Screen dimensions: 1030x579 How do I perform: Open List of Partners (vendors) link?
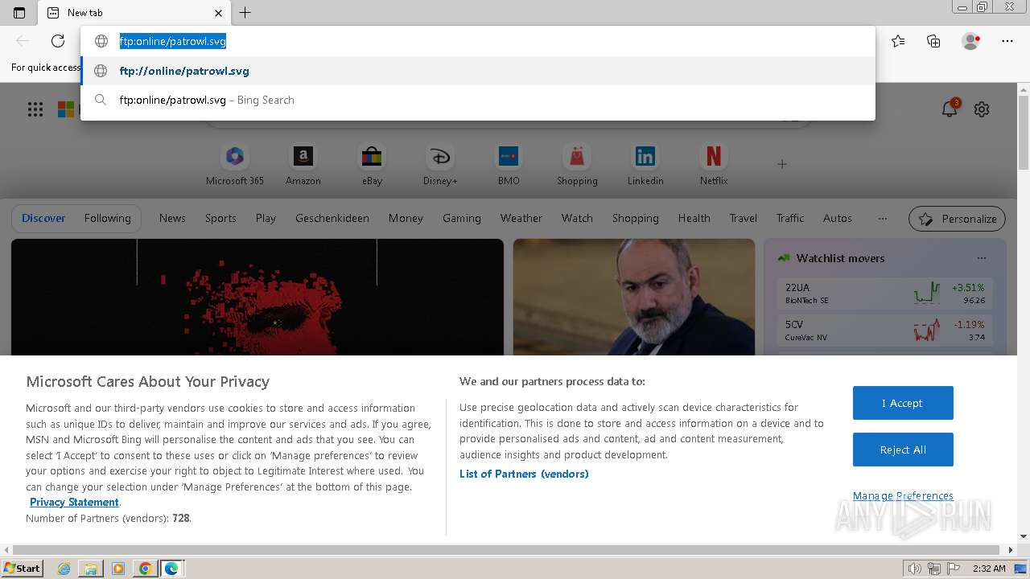tap(524, 474)
